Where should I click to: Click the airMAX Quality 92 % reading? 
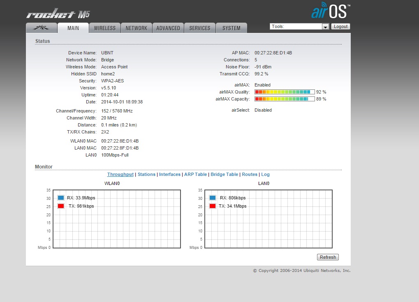[x=321, y=92]
